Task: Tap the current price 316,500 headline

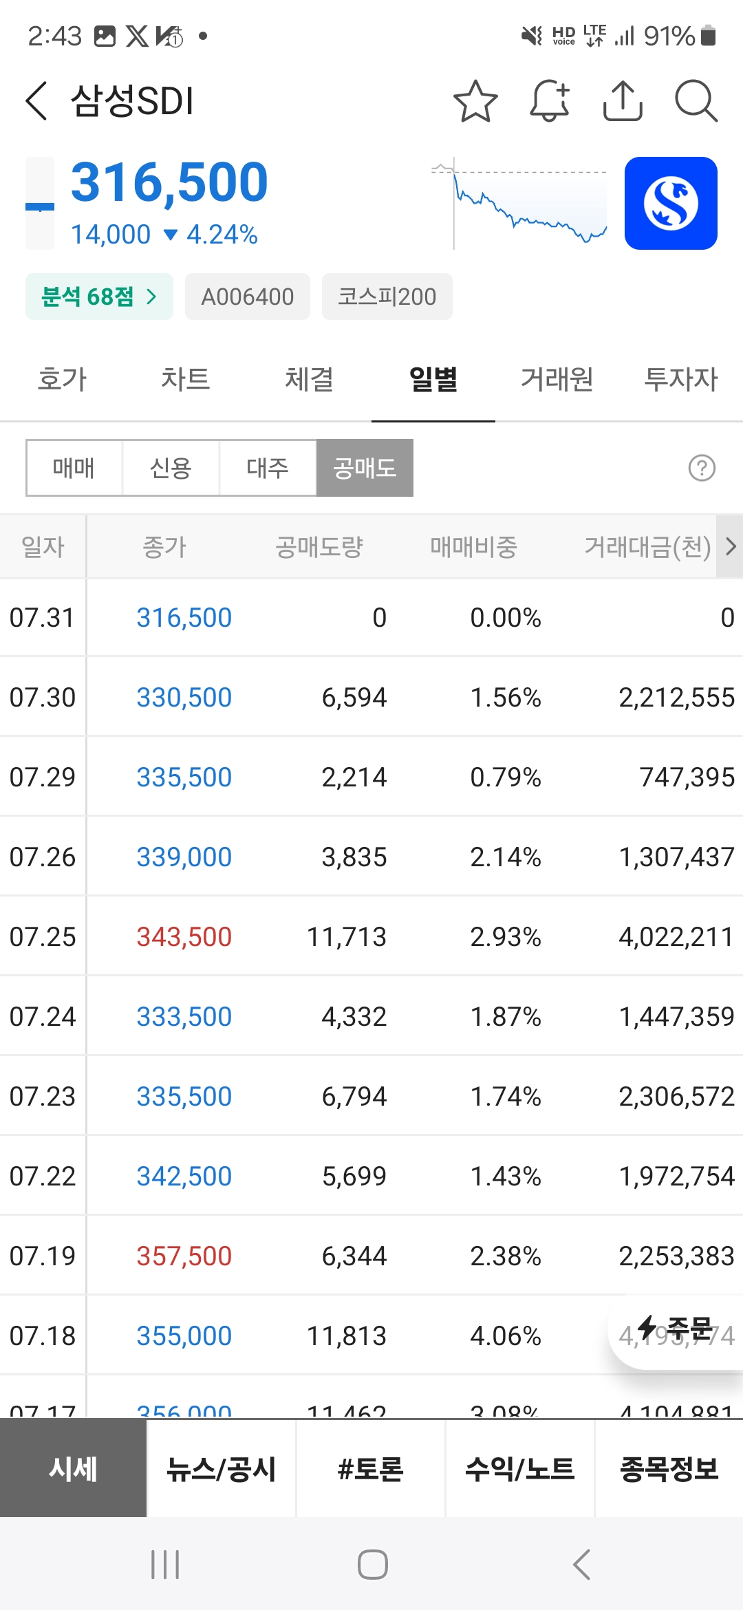Action: pos(169,182)
